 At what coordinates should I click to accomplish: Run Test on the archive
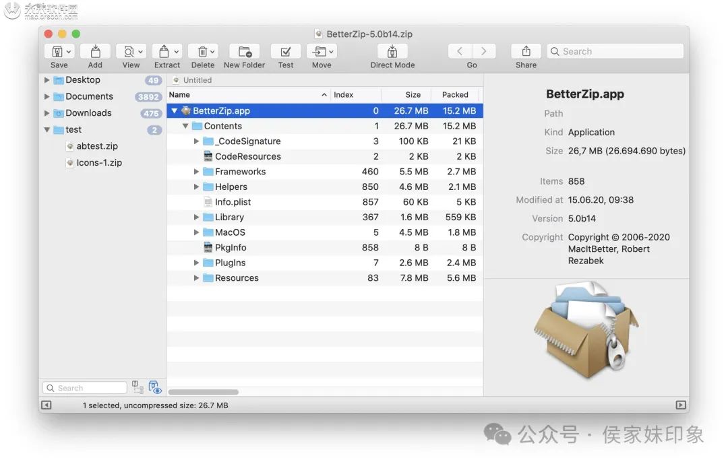[286, 51]
